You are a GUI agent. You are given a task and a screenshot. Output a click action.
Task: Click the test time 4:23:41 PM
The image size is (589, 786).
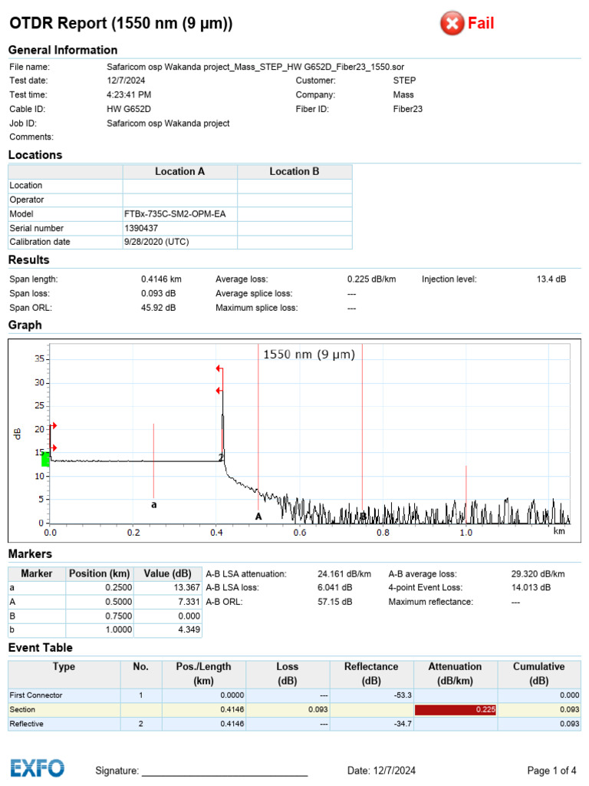(129, 94)
